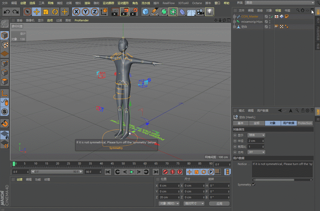Open 对象 (相对) coordinate dropdown
Image resolution: width=320 pixels, height=211 pixels.
coord(169,204)
